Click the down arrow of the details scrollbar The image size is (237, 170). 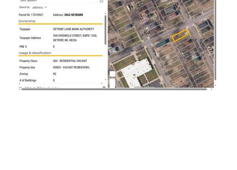(x=105, y=80)
